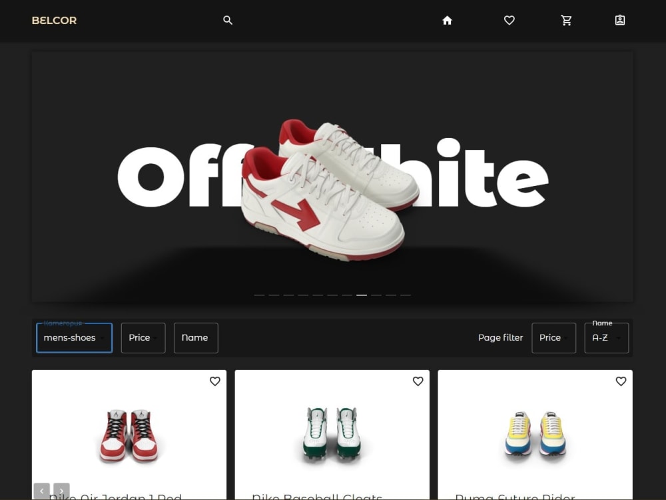Select the ninth carousel slide indicator

pos(376,295)
